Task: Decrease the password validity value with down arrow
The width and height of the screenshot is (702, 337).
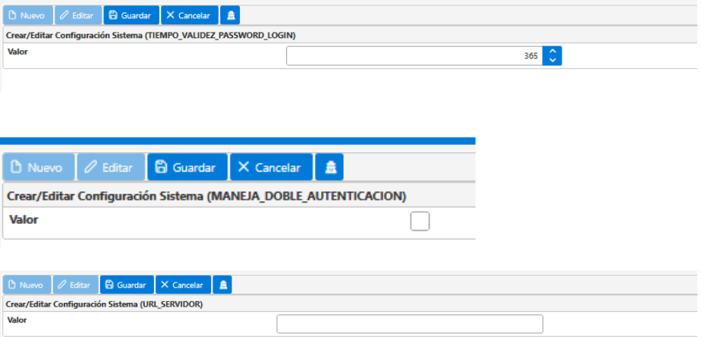Action: pos(552,61)
